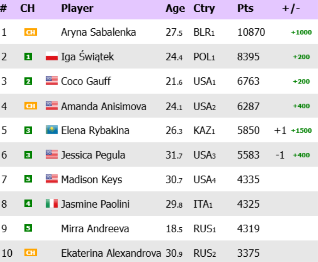
Task: Sort rankings by Age column header
Action: 175,8
